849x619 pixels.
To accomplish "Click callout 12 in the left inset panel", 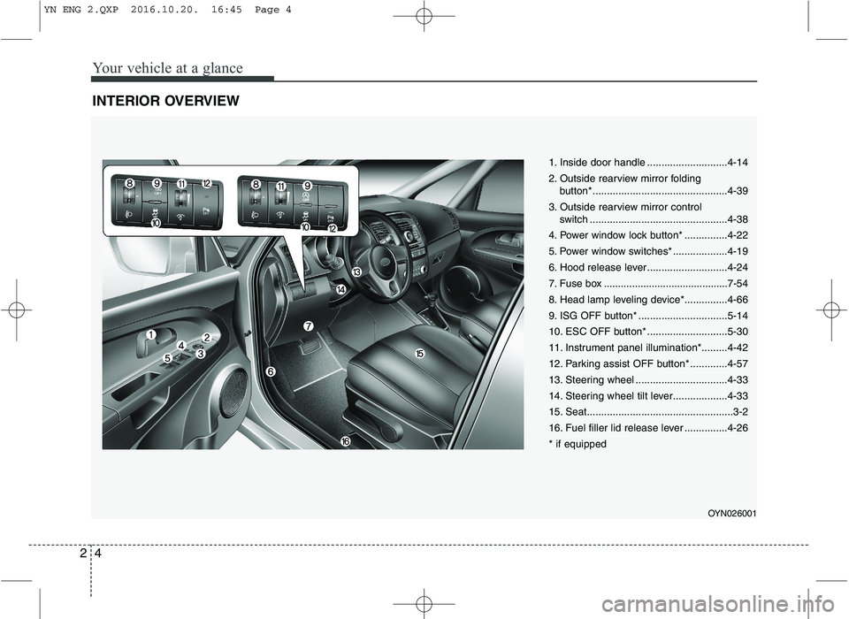I will click(206, 184).
